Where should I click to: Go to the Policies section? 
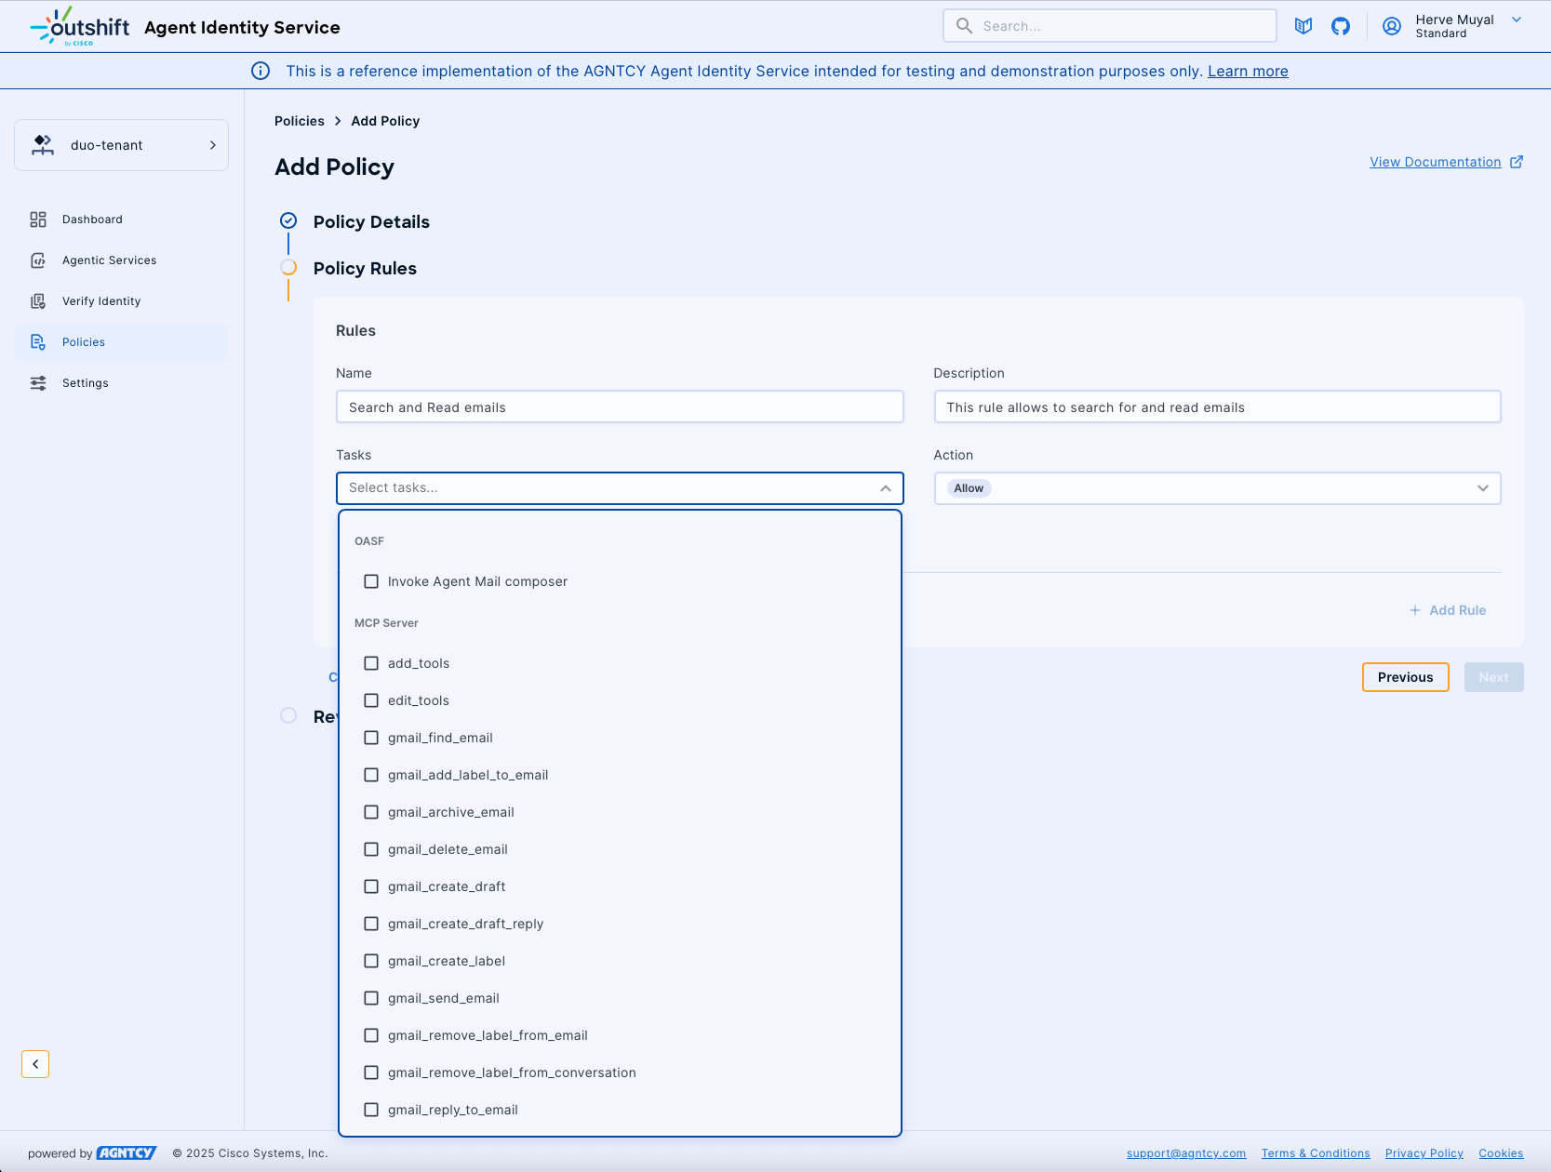[83, 341]
